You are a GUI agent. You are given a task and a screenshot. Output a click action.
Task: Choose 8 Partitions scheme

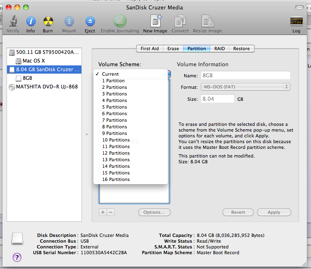130,127
